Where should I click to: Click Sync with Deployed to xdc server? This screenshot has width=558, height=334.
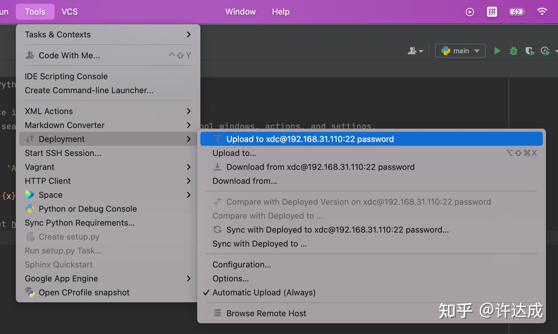(x=337, y=230)
